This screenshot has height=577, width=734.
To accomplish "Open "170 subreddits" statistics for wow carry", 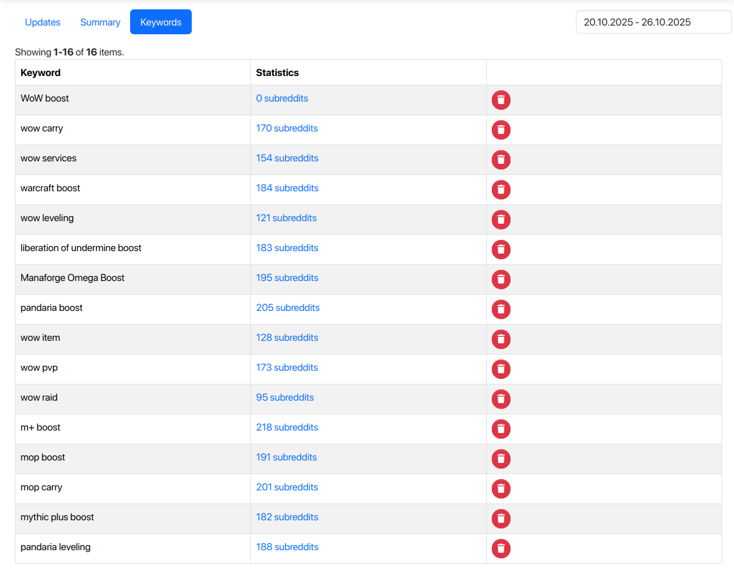I will point(286,128).
